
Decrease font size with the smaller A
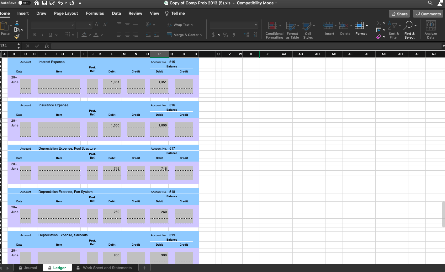pos(105,25)
